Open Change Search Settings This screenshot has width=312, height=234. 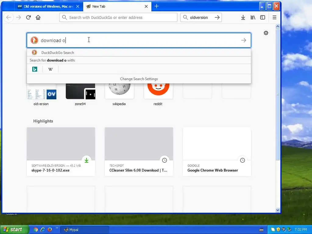pyautogui.click(x=139, y=79)
